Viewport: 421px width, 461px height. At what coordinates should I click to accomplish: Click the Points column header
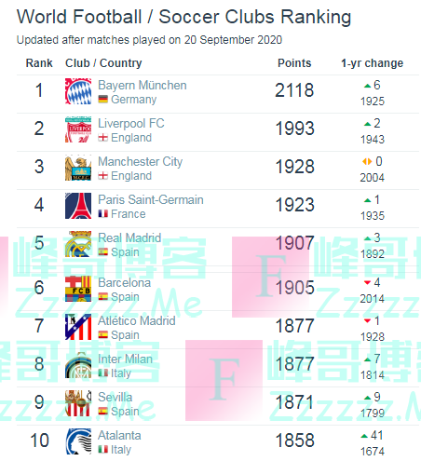[294, 63]
